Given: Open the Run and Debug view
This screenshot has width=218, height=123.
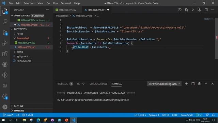Looking at the screenshot, I should (5, 43).
